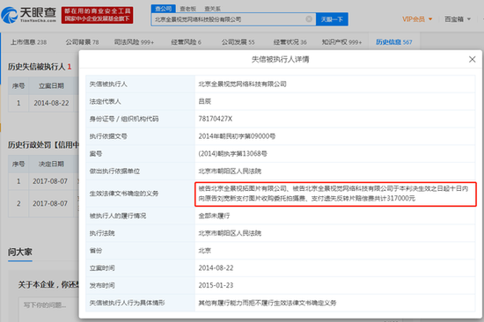Image resolution: width=484 pixels, height=322 pixels.
Task: Click the highlighted legal obligation text
Action: [335, 194]
